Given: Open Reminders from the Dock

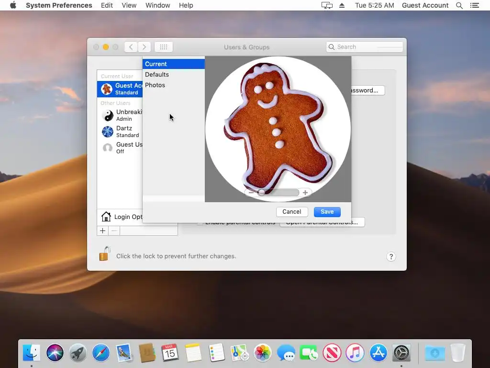Looking at the screenshot, I should point(216,353).
